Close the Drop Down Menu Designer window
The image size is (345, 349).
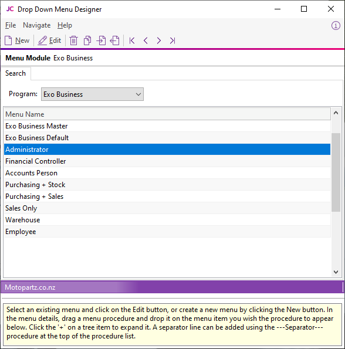click(x=331, y=9)
